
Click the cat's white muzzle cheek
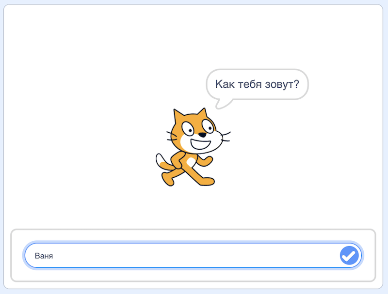click(x=184, y=141)
